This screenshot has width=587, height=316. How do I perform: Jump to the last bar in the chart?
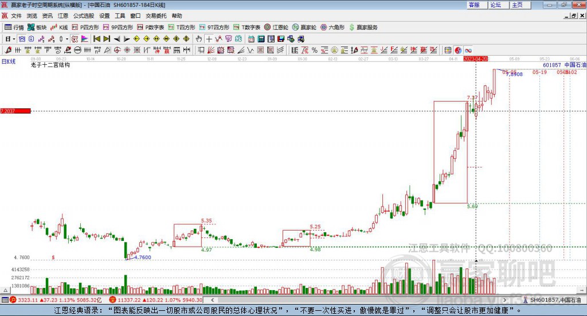tap(107, 39)
